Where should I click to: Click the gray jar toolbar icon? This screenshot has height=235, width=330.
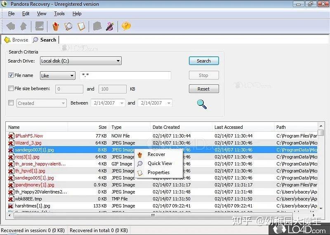[97, 26]
